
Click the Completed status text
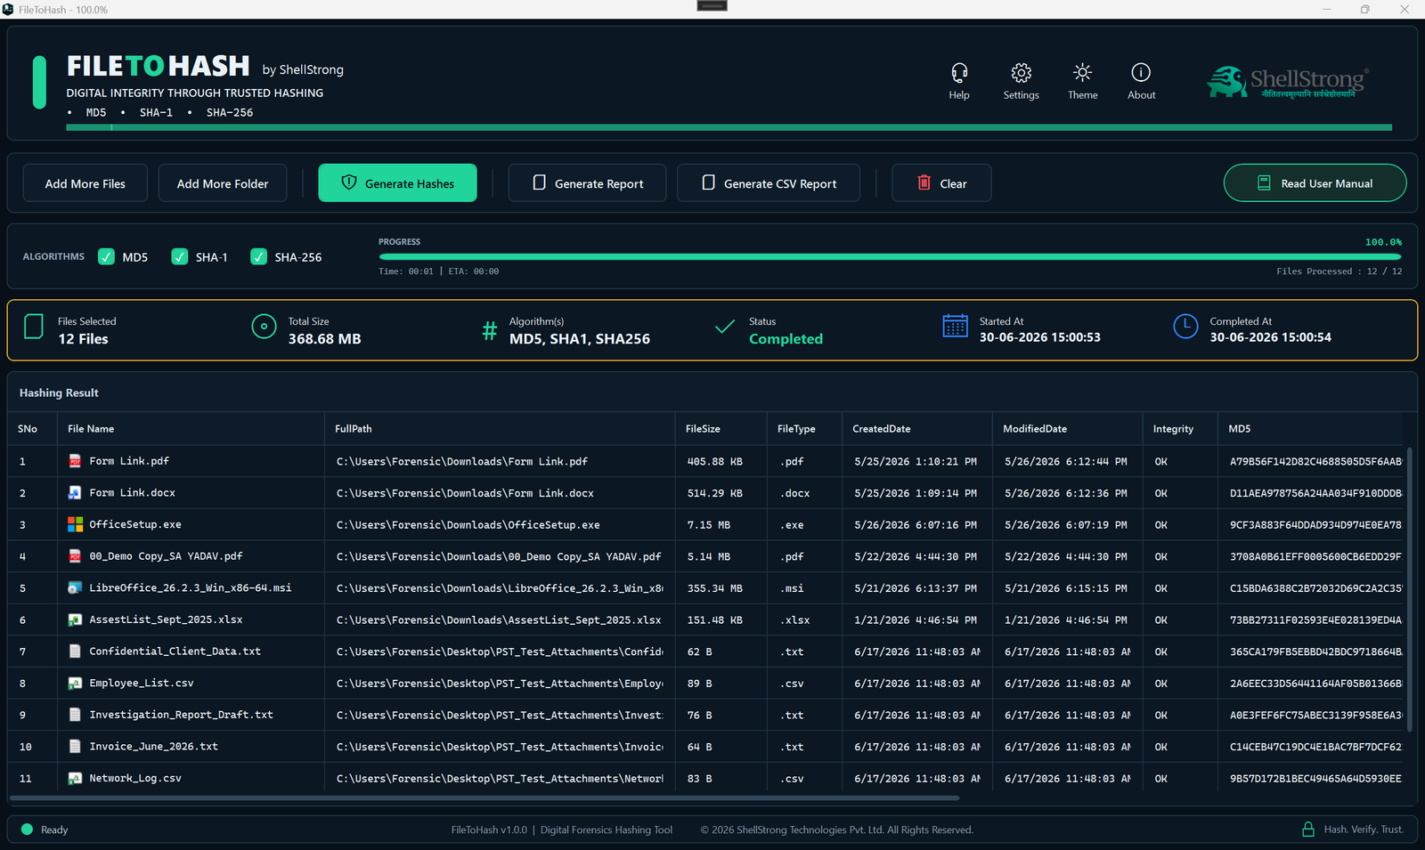tap(786, 339)
